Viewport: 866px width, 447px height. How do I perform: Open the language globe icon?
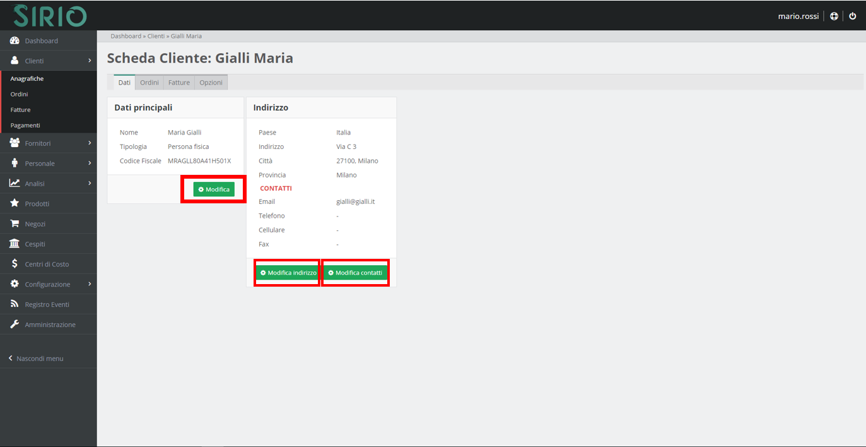(x=834, y=16)
